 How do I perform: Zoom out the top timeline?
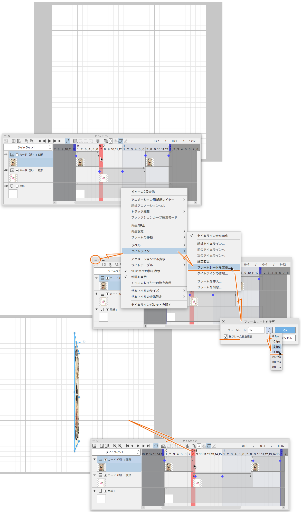(26, 141)
